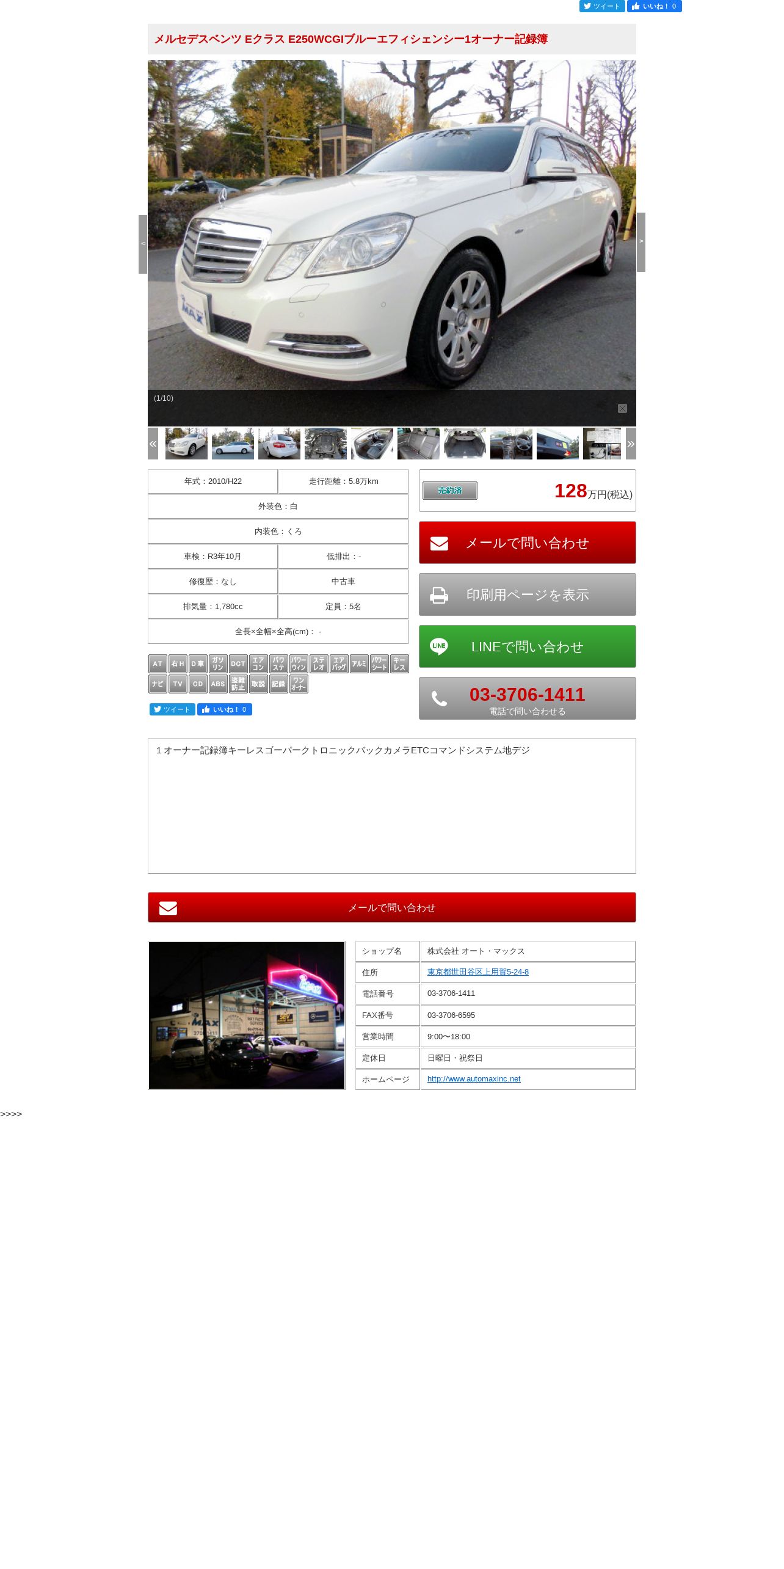Click the 盗難防止 anti-theft badge
This screenshot has width=784, height=1569.
(238, 684)
